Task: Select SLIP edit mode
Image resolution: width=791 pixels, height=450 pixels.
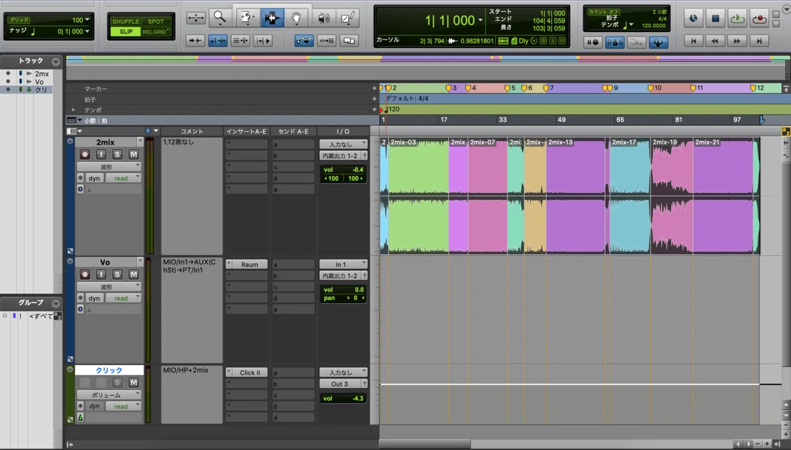Action: 125,31
